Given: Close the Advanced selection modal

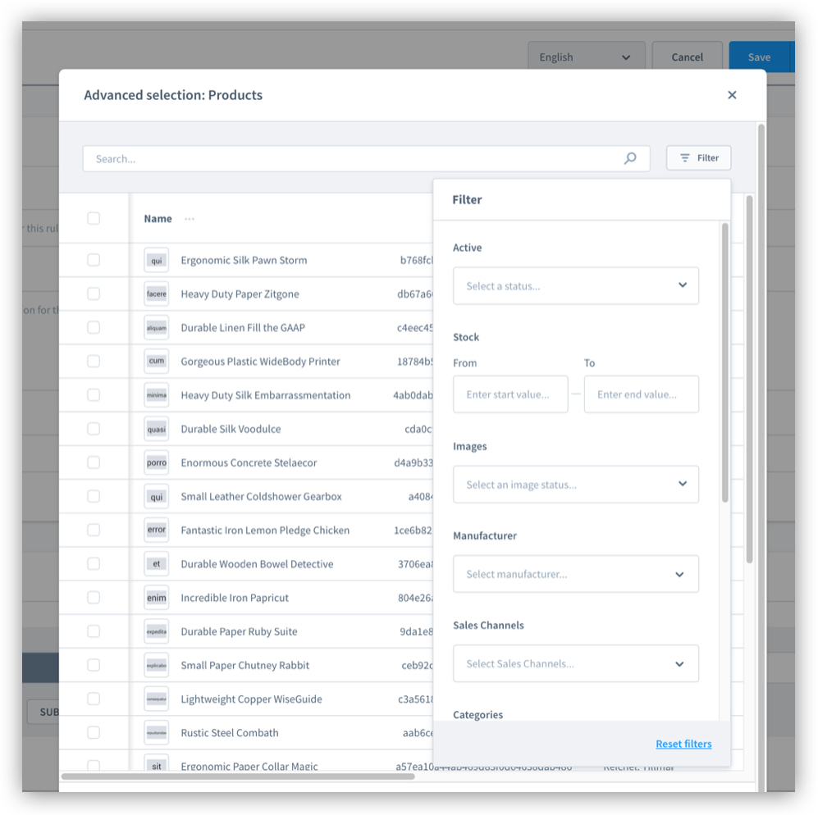Looking at the screenshot, I should coord(732,95).
